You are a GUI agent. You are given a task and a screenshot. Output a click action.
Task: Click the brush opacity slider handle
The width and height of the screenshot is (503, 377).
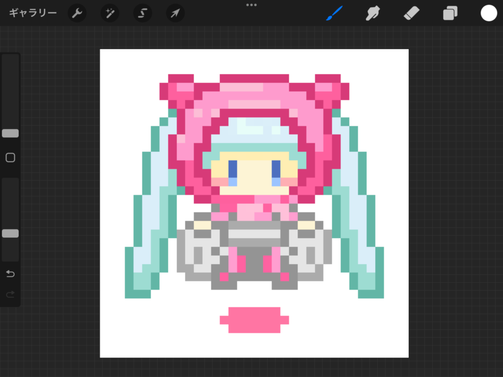tap(10, 233)
